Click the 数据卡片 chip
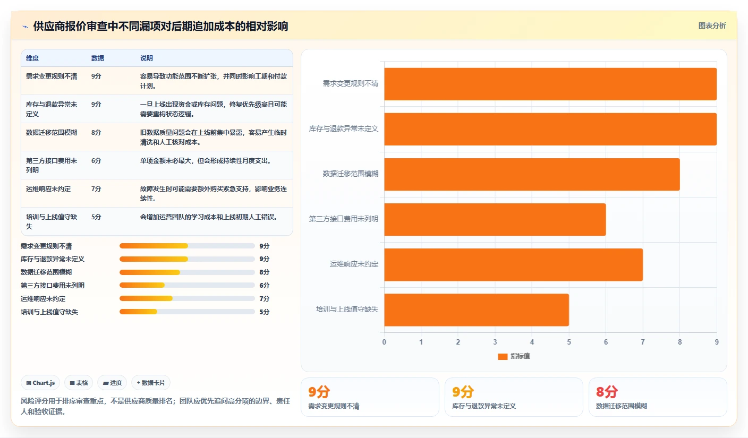Image resolution: width=748 pixels, height=438 pixels. point(151,383)
